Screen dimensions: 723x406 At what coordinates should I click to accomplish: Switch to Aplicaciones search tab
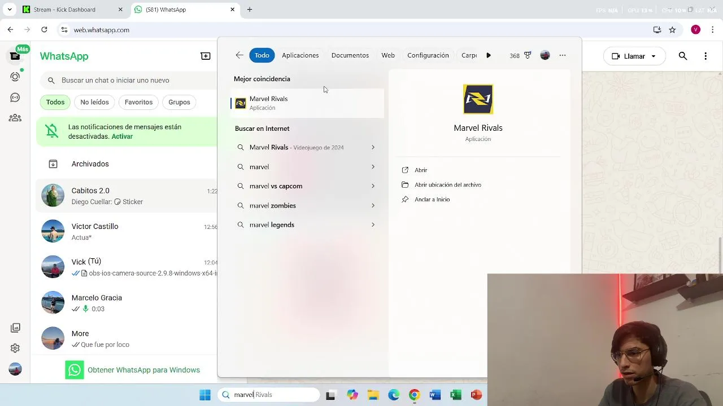(300, 55)
